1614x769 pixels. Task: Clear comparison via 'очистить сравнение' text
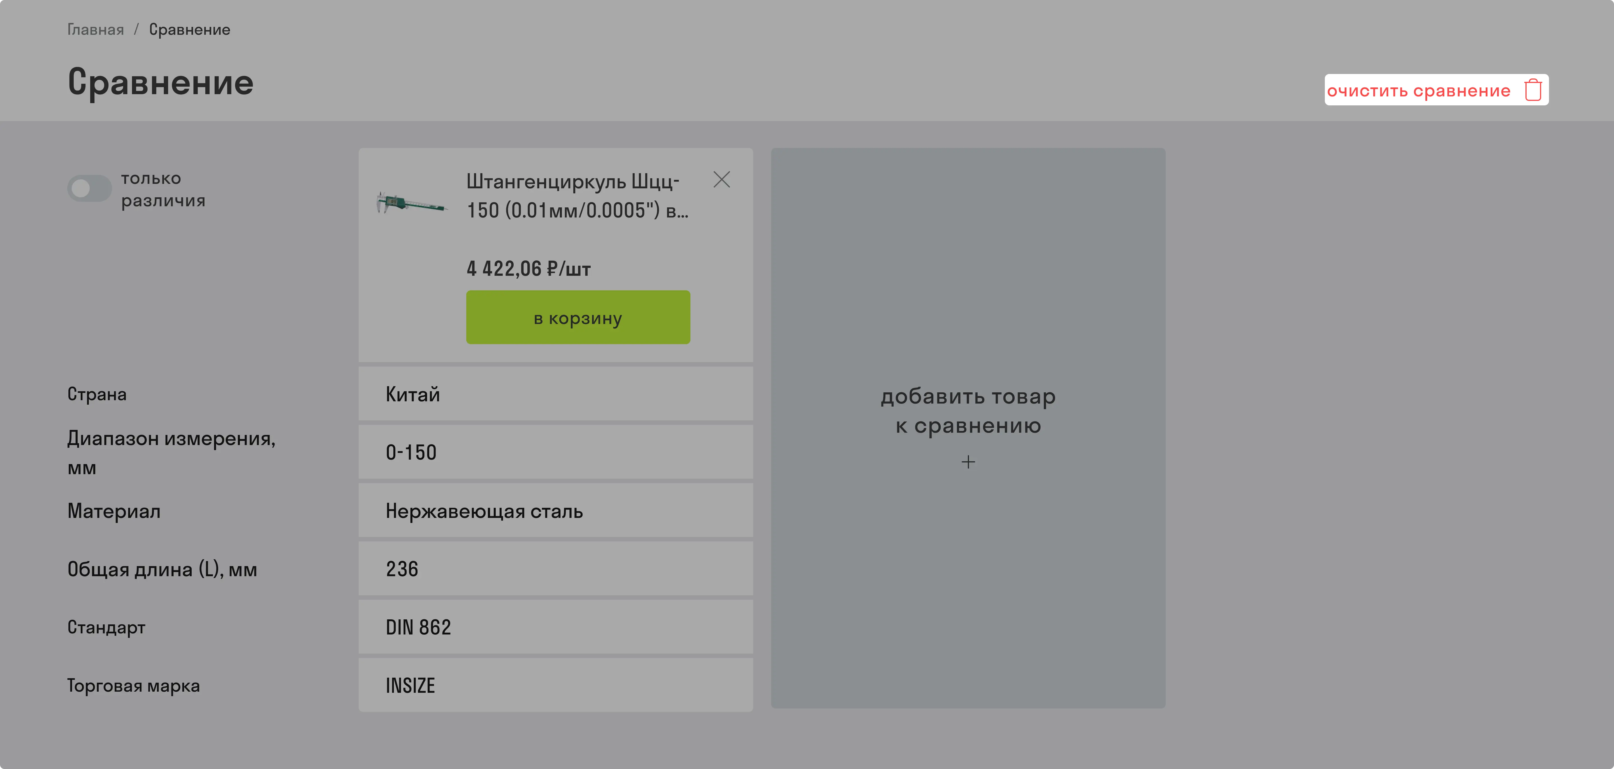click(x=1418, y=90)
